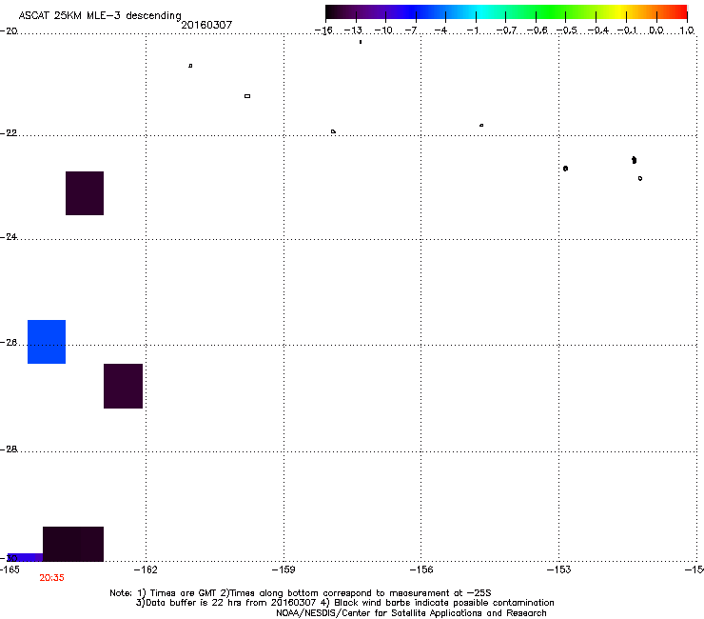Select color bar label "-4"

440,30
